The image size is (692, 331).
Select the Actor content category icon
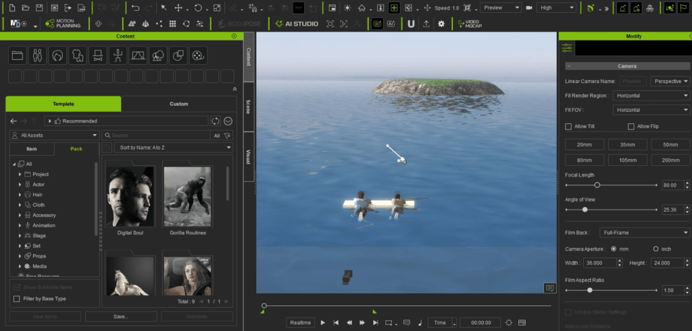click(x=37, y=55)
